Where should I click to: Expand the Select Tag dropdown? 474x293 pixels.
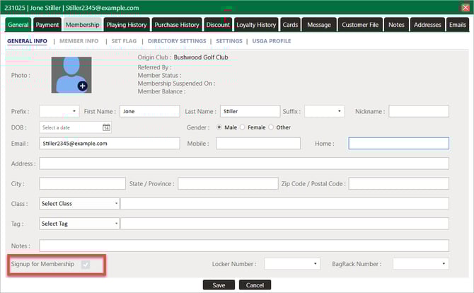click(79, 224)
